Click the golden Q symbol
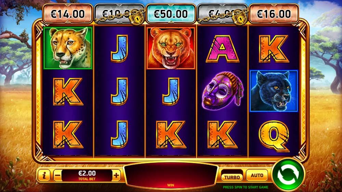Screen dimensions: 342x192 coord(274,136)
